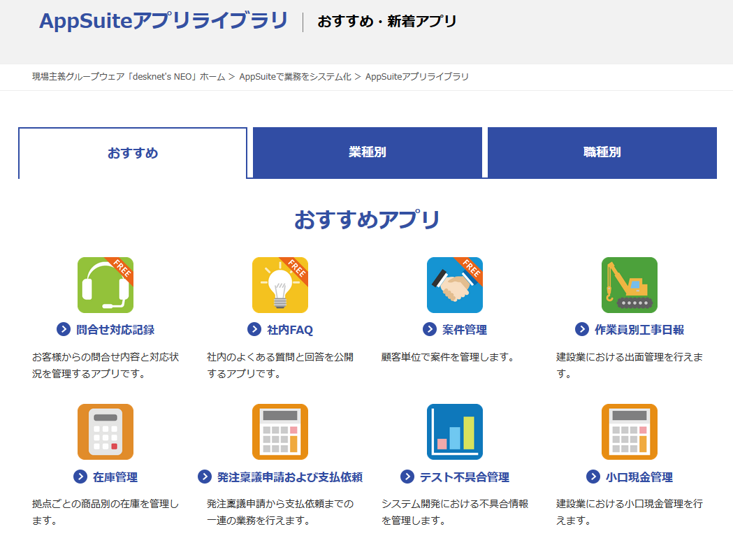The width and height of the screenshot is (733, 559).
Task: Switch to the おすすめ tab
Action: tap(133, 153)
